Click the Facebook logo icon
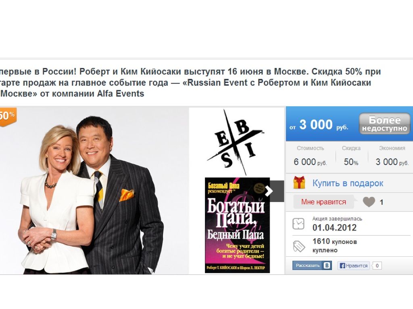 [x=342, y=266]
